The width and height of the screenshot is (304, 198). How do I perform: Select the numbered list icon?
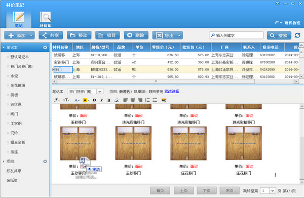tap(147, 100)
